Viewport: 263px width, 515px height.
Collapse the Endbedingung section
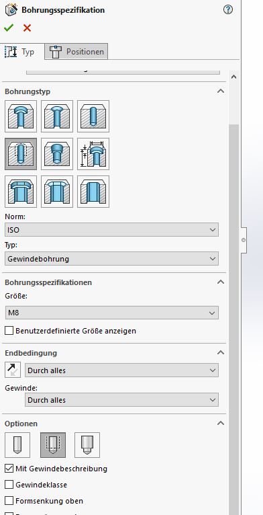click(221, 353)
